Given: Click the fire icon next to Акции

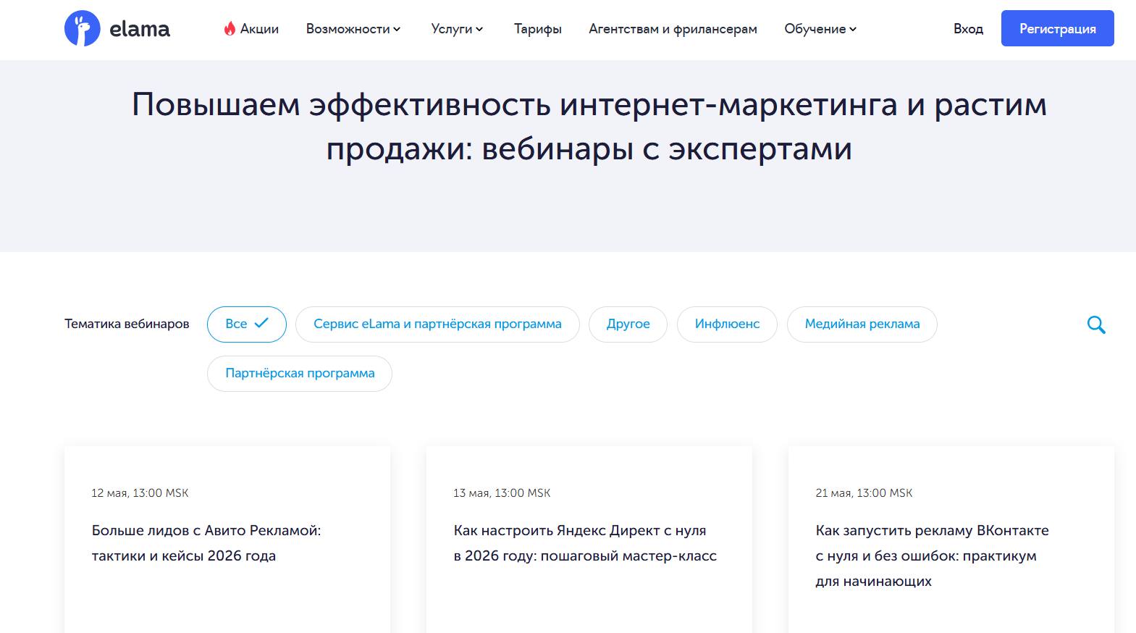Looking at the screenshot, I should [230, 28].
